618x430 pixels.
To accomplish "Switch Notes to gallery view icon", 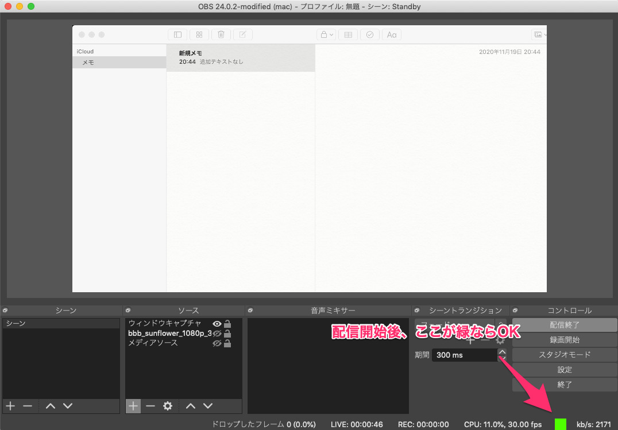I will click(x=199, y=34).
